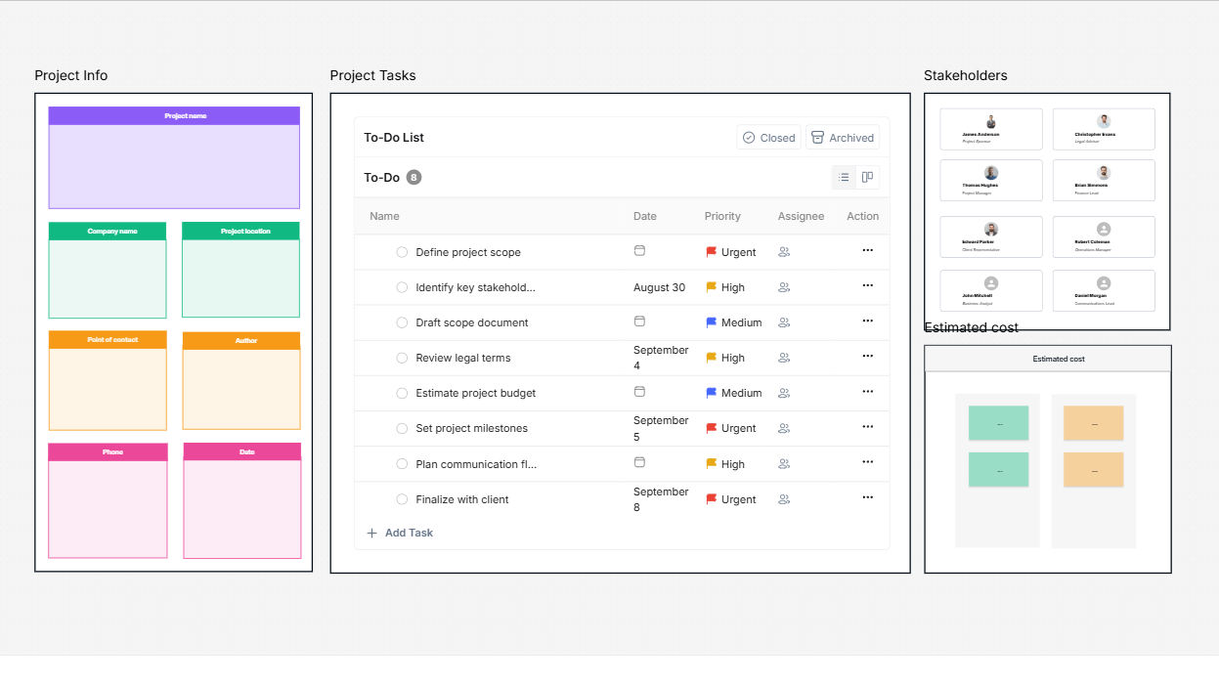Viewport: 1219px width, 685px height.
Task: Select the Project Info frame title
Action: (71, 75)
